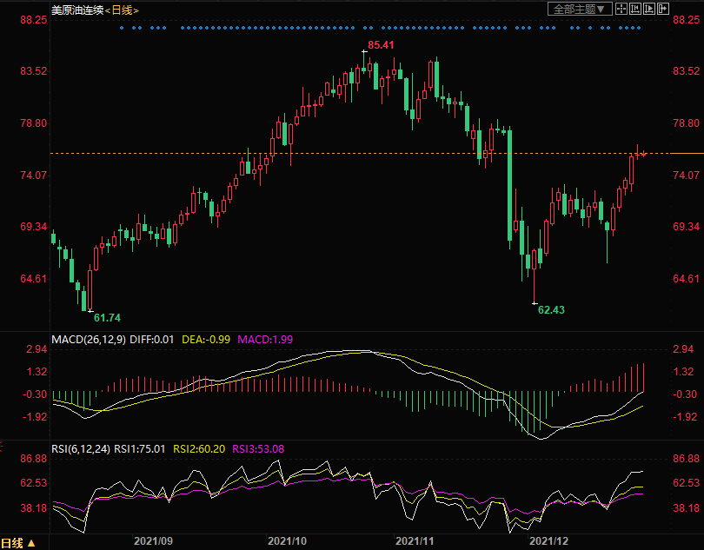Click the exit arrow panel icon
Image resolution: width=704 pixels, height=550 pixels.
click(x=663, y=9)
